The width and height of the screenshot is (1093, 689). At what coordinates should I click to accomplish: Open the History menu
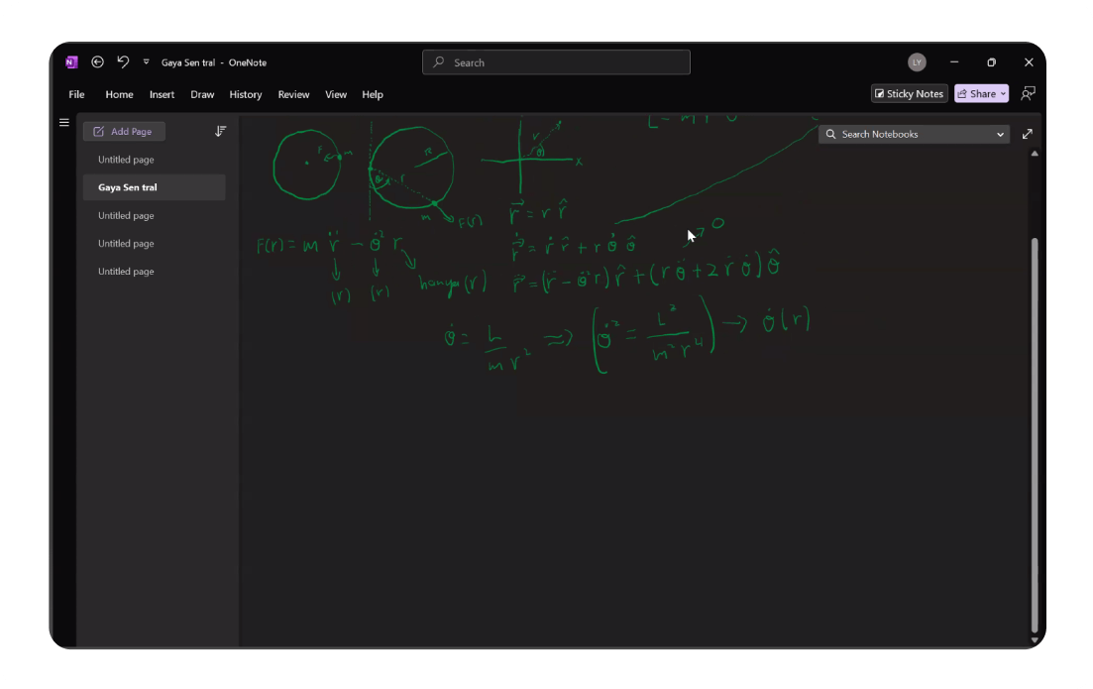point(245,94)
